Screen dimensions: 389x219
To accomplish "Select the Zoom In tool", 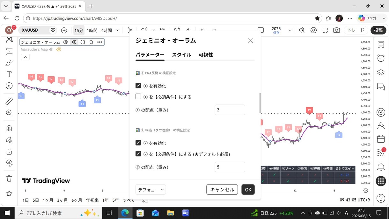I will (x=9, y=113).
